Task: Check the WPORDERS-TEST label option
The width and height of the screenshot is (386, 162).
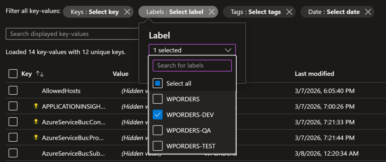Action: pyautogui.click(x=158, y=146)
